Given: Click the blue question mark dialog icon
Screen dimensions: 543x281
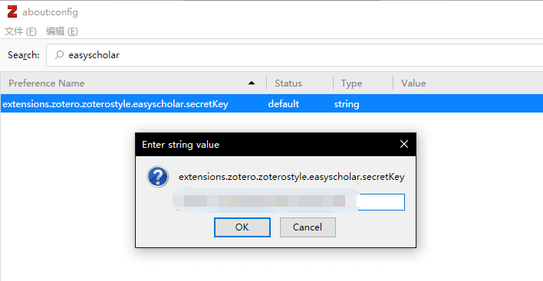Looking at the screenshot, I should tap(158, 177).
